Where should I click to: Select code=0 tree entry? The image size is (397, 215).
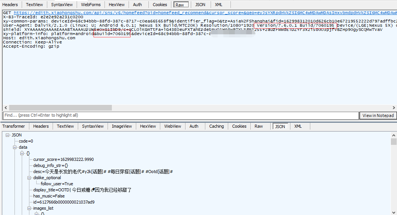click(x=26, y=141)
